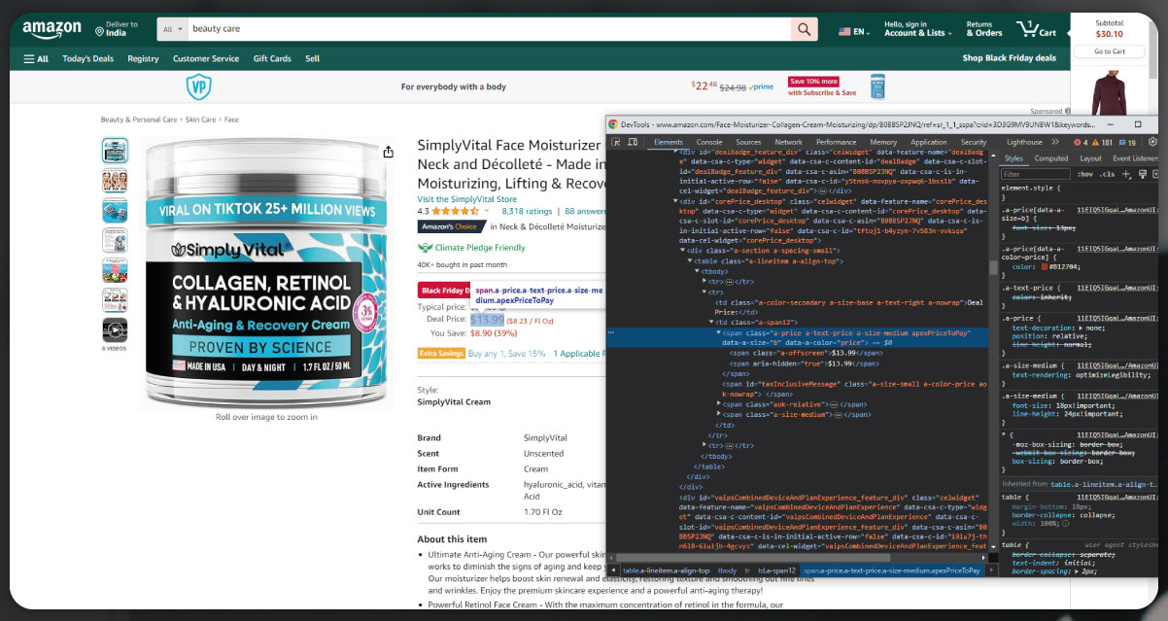Switch to the Console tab in DevTools
The width and height of the screenshot is (1168, 621).
pos(708,142)
